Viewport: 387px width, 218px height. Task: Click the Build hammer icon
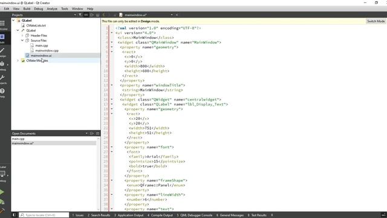pyautogui.click(x=2, y=211)
